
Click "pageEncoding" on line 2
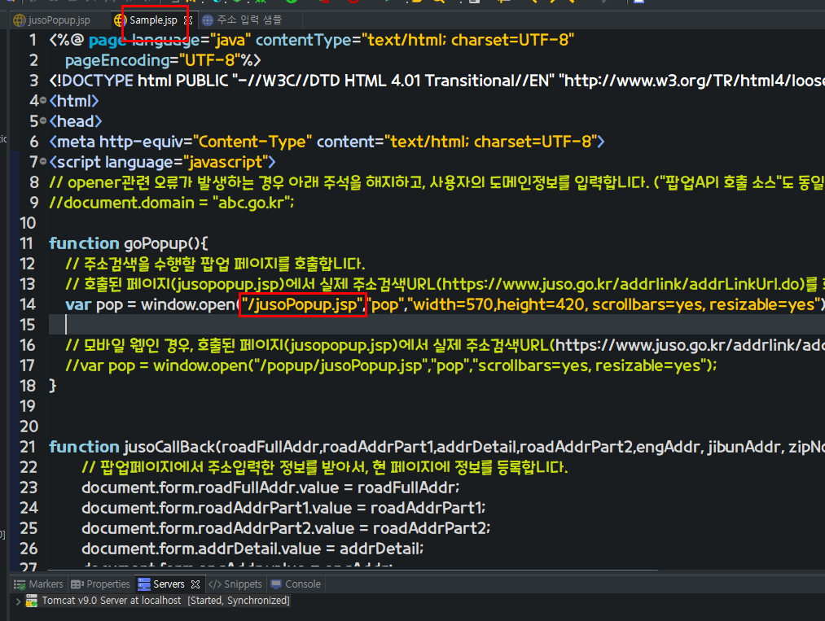click(116, 60)
